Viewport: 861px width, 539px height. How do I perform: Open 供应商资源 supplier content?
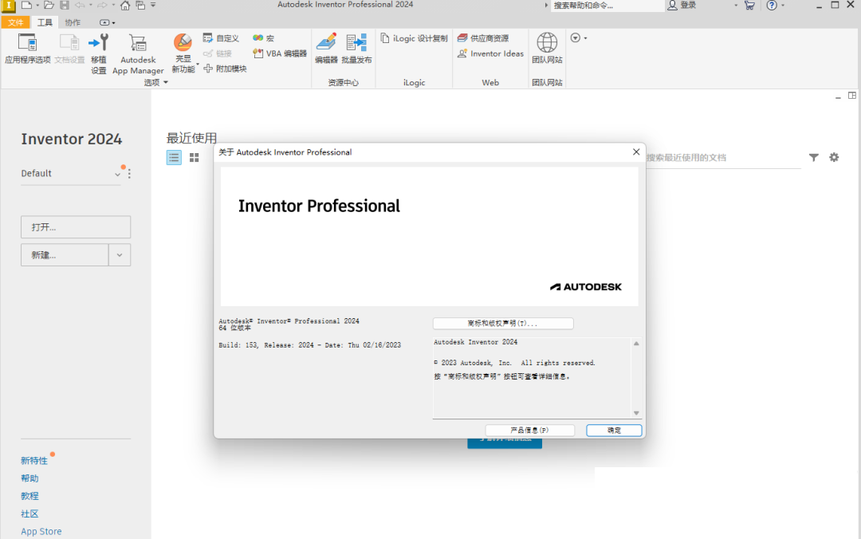(x=489, y=37)
